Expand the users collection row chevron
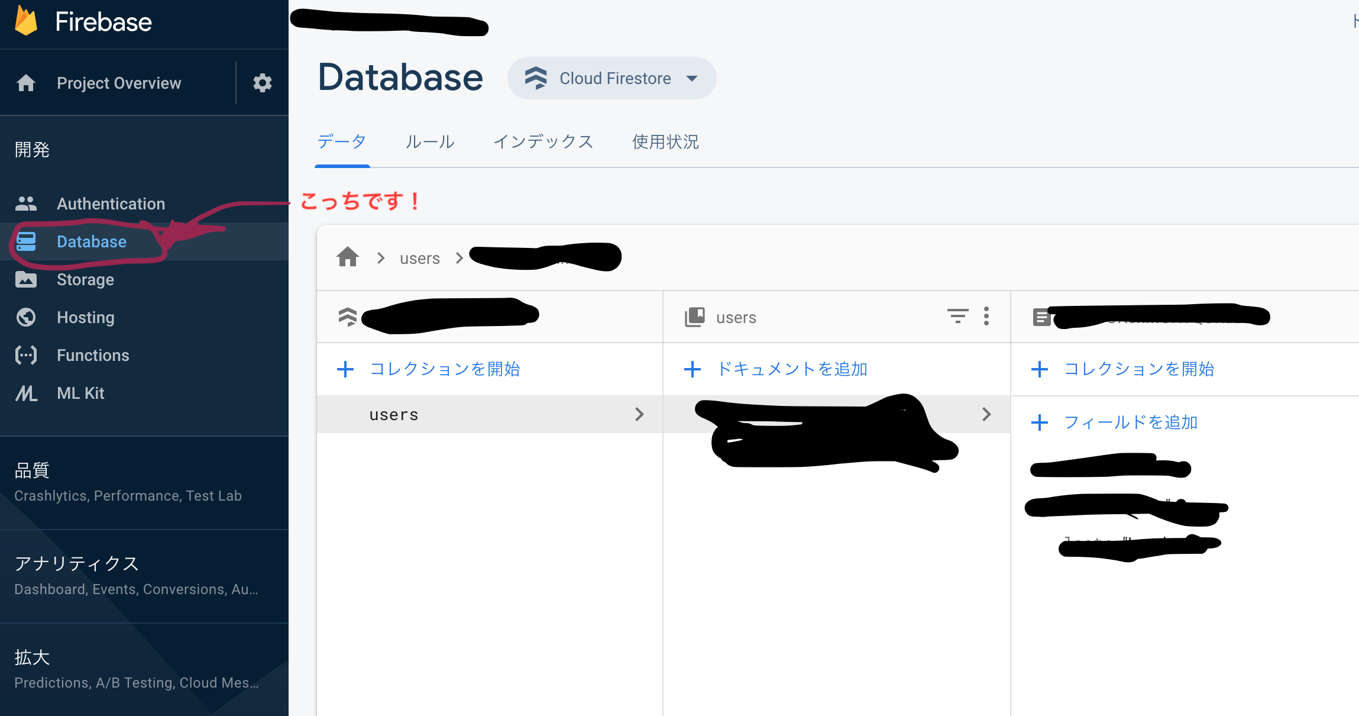The image size is (1359, 716). coord(639,414)
